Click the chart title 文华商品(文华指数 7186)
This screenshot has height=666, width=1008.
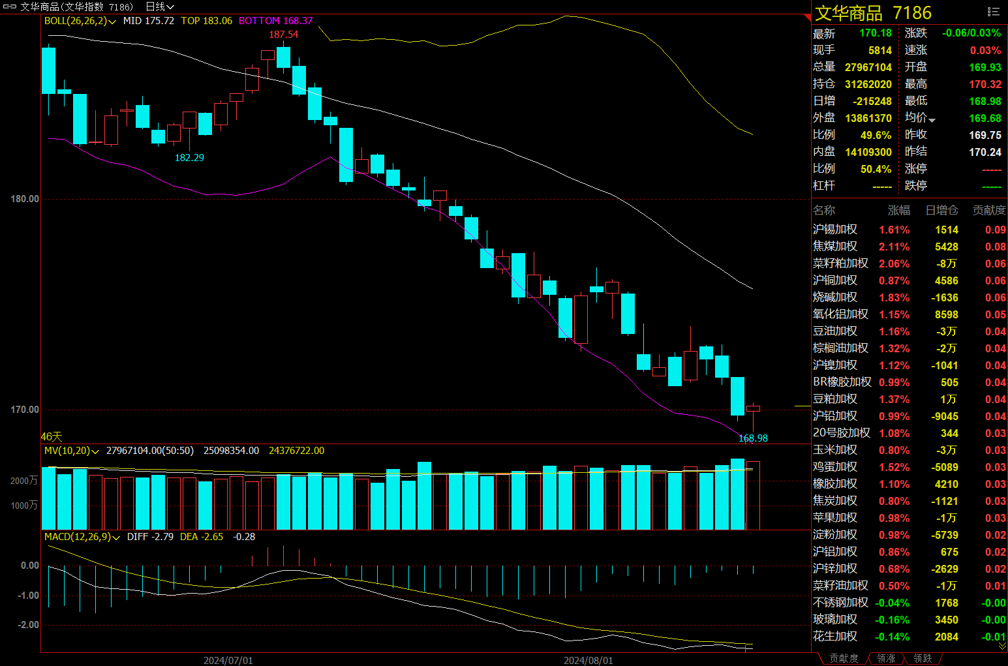(76, 7)
